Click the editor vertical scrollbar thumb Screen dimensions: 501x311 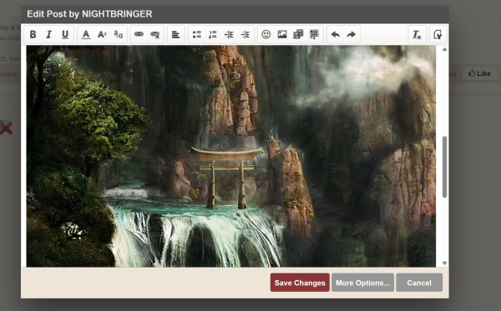tap(444, 167)
